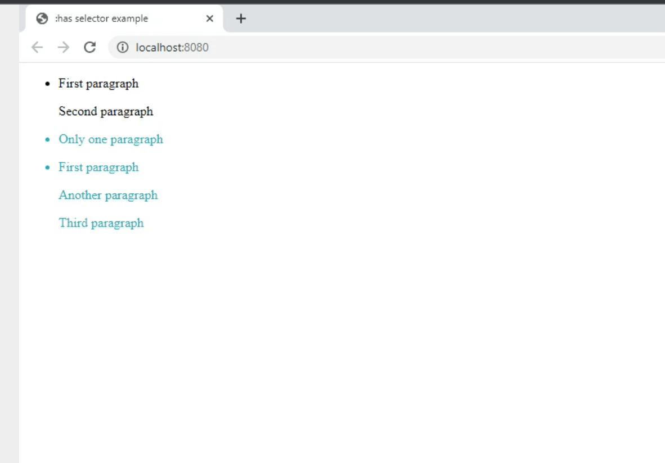Open a new tab with plus button
Viewport: 665px width, 463px height.
click(x=241, y=19)
